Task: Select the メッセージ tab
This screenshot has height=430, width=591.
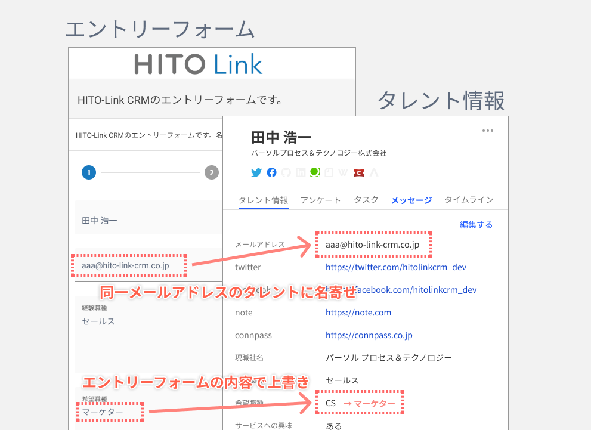Action: click(x=411, y=200)
